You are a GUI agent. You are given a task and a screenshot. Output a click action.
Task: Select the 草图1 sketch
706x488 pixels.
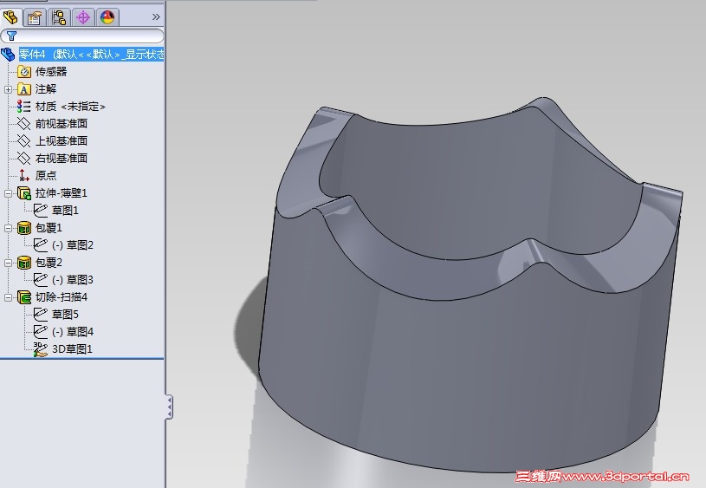[x=65, y=211]
